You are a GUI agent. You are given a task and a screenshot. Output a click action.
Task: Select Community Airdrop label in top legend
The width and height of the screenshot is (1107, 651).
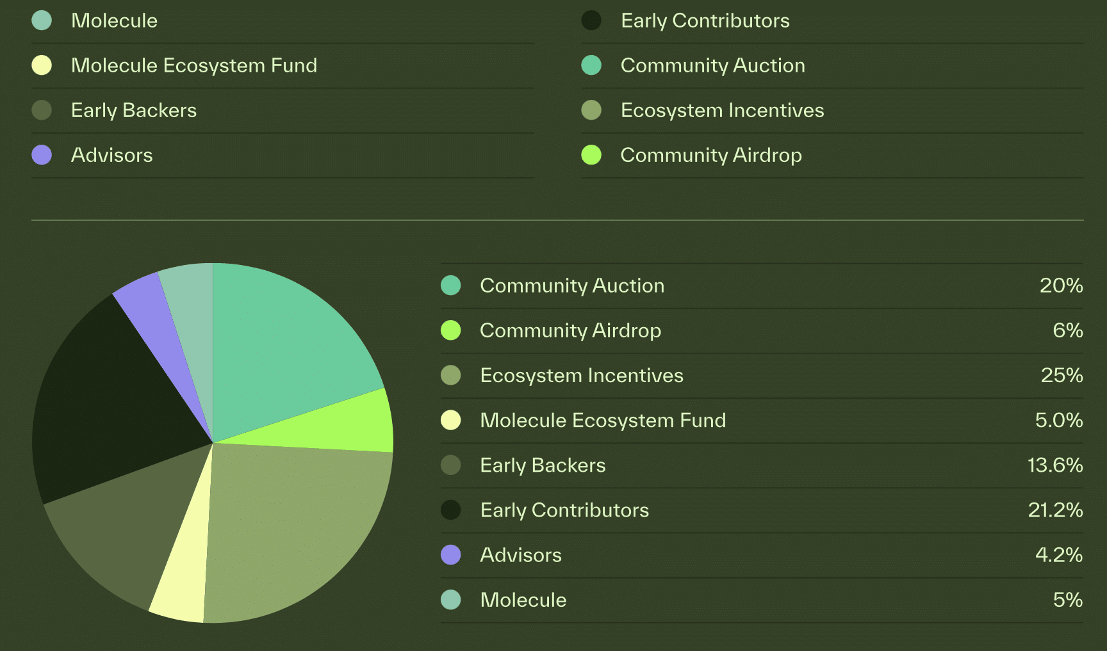coord(711,155)
